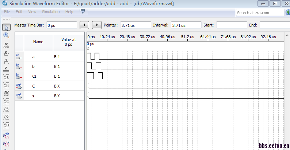Click the Start time field
Screen dimensions: 290x150
pos(232,25)
